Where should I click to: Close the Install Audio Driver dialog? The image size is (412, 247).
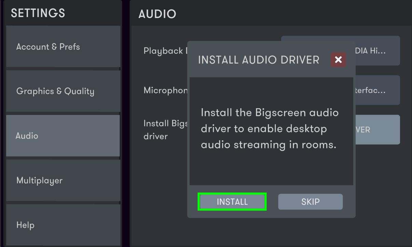click(338, 60)
